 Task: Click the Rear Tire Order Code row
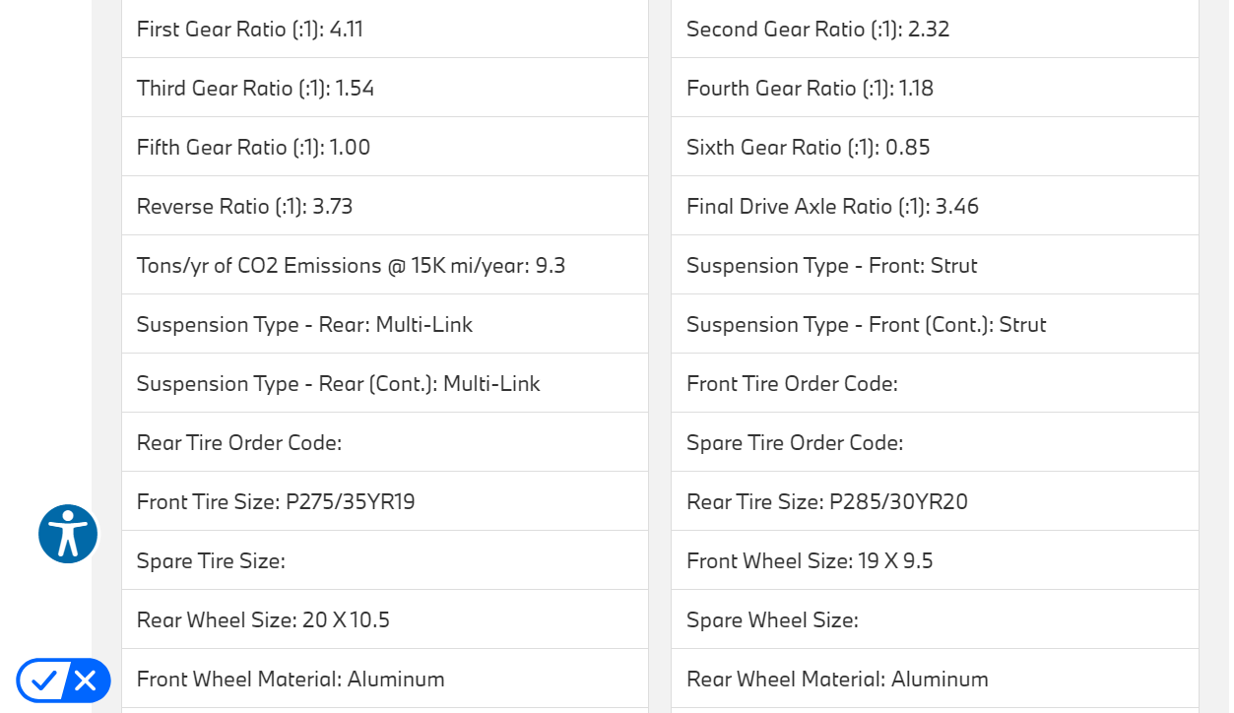point(239,443)
